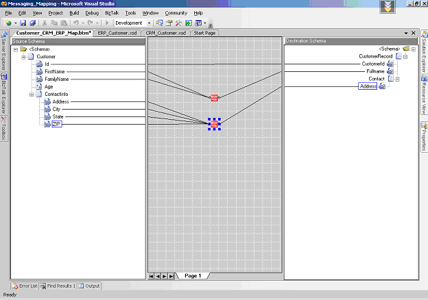Go to next grid page button
Image resolution: width=428 pixels, height=300 pixels.
165,276
